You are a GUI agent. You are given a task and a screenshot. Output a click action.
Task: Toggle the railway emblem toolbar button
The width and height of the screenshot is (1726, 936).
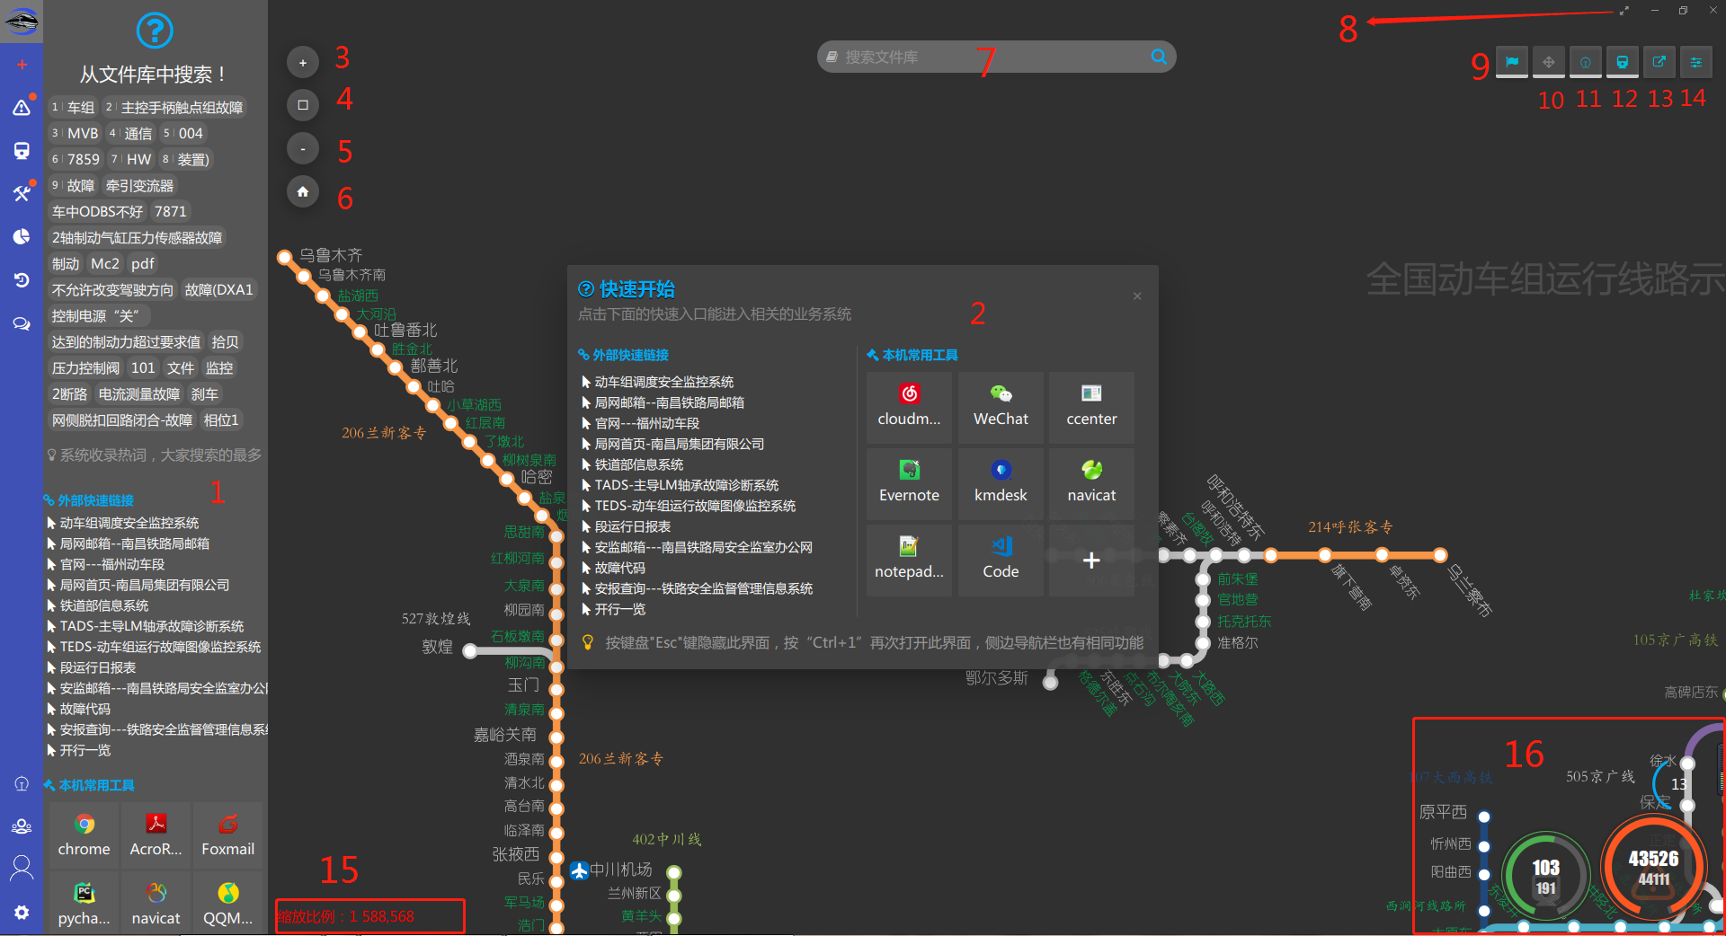[1585, 62]
